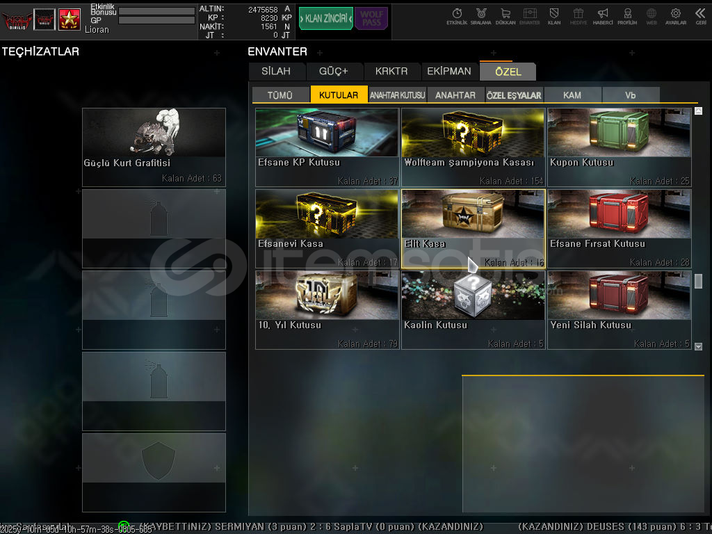Show the Tümü sub-tab
This screenshot has width=712, height=534.
pyautogui.click(x=280, y=95)
